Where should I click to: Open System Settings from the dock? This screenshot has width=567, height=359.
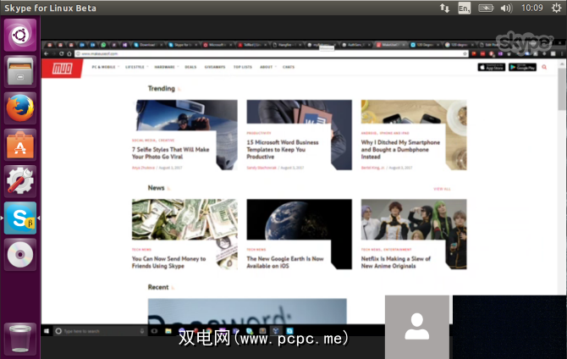20,181
